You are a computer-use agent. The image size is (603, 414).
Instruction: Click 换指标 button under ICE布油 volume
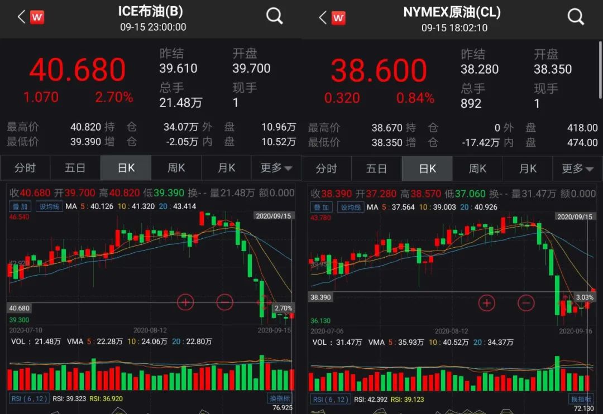coord(280,398)
